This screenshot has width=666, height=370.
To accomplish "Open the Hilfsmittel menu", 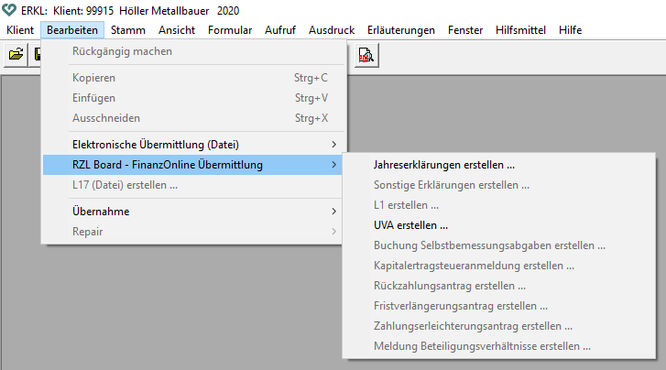I will (x=520, y=30).
